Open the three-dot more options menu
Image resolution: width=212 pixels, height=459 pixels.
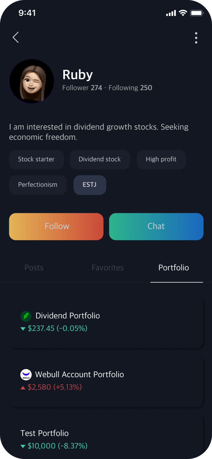(196, 38)
